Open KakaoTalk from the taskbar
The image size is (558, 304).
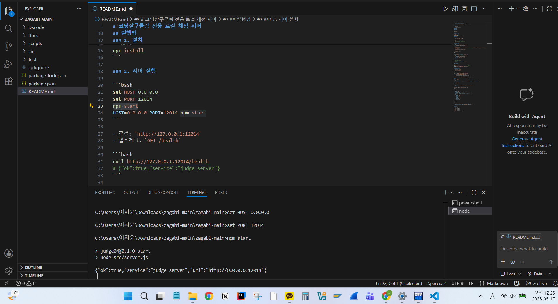pyautogui.click(x=290, y=296)
